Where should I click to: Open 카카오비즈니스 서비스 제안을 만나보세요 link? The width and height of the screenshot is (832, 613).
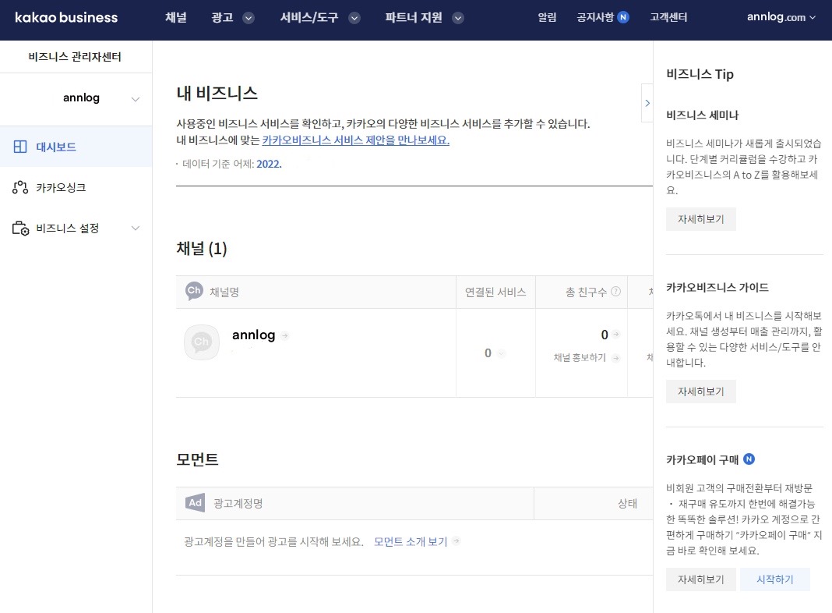[355, 140]
